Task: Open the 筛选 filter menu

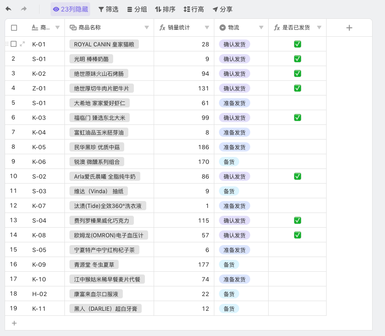Action: (108, 9)
